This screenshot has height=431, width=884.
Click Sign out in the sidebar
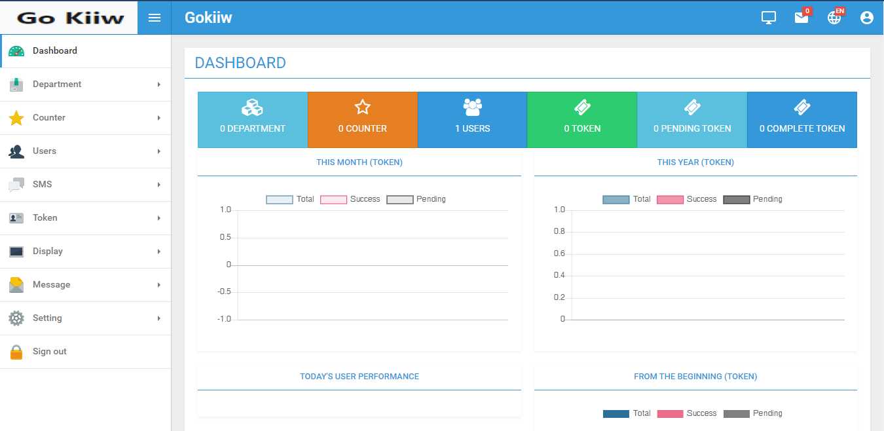(x=50, y=352)
